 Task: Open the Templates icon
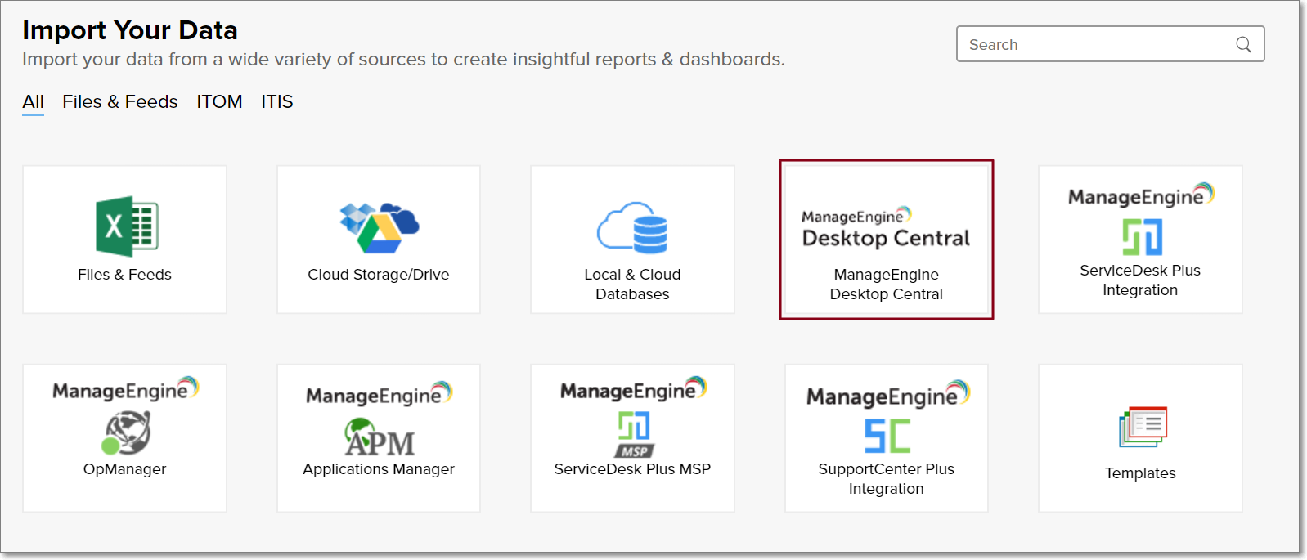click(x=1143, y=427)
